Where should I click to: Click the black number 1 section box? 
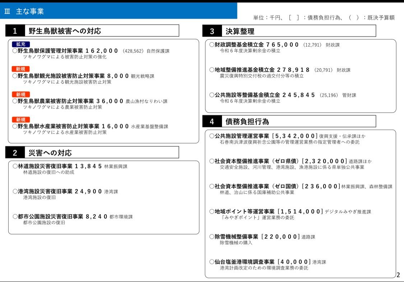pyautogui.click(x=15, y=31)
